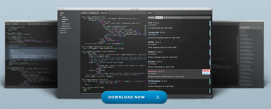Click "Rainbow parens implementation for Light Table" text

tap(166, 77)
